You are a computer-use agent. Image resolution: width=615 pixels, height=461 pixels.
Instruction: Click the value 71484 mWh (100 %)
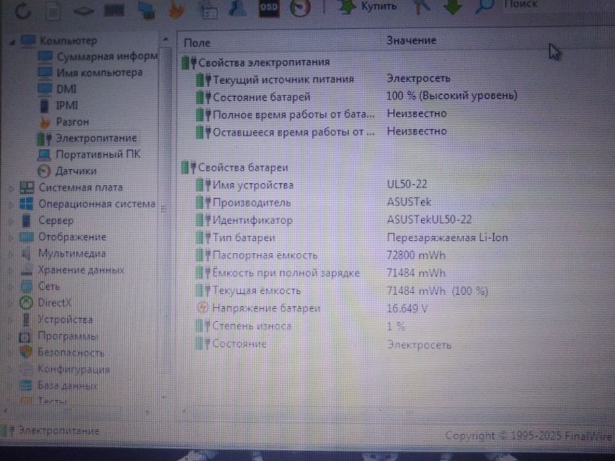click(437, 291)
